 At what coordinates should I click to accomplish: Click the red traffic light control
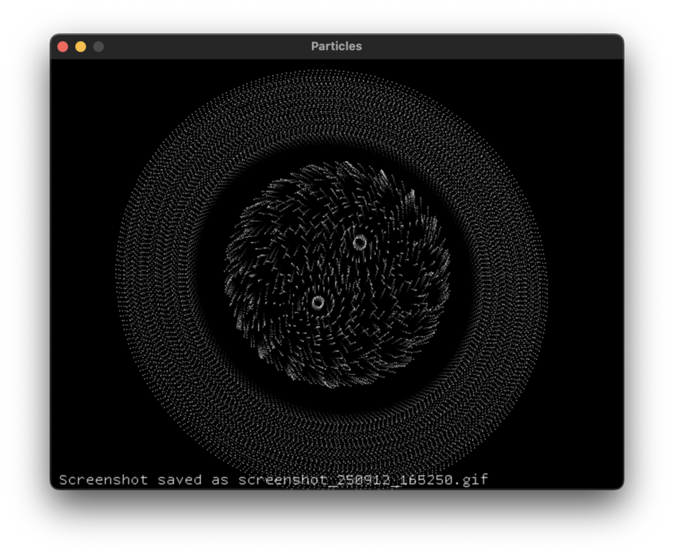pyautogui.click(x=62, y=46)
